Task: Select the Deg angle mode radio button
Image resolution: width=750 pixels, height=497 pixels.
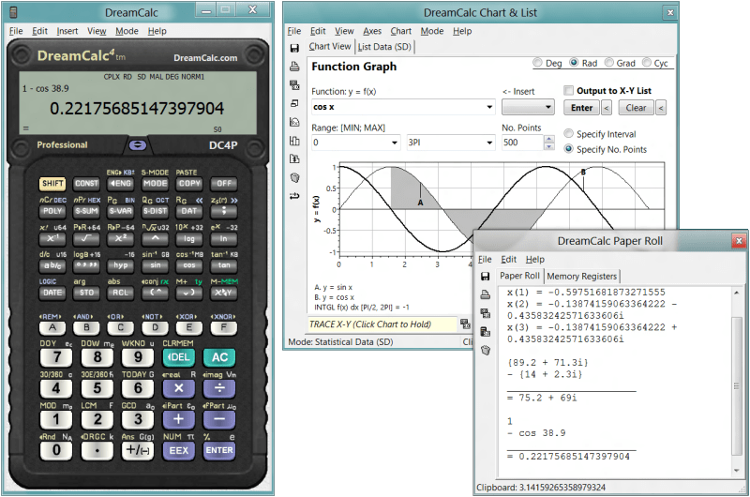Action: point(537,63)
